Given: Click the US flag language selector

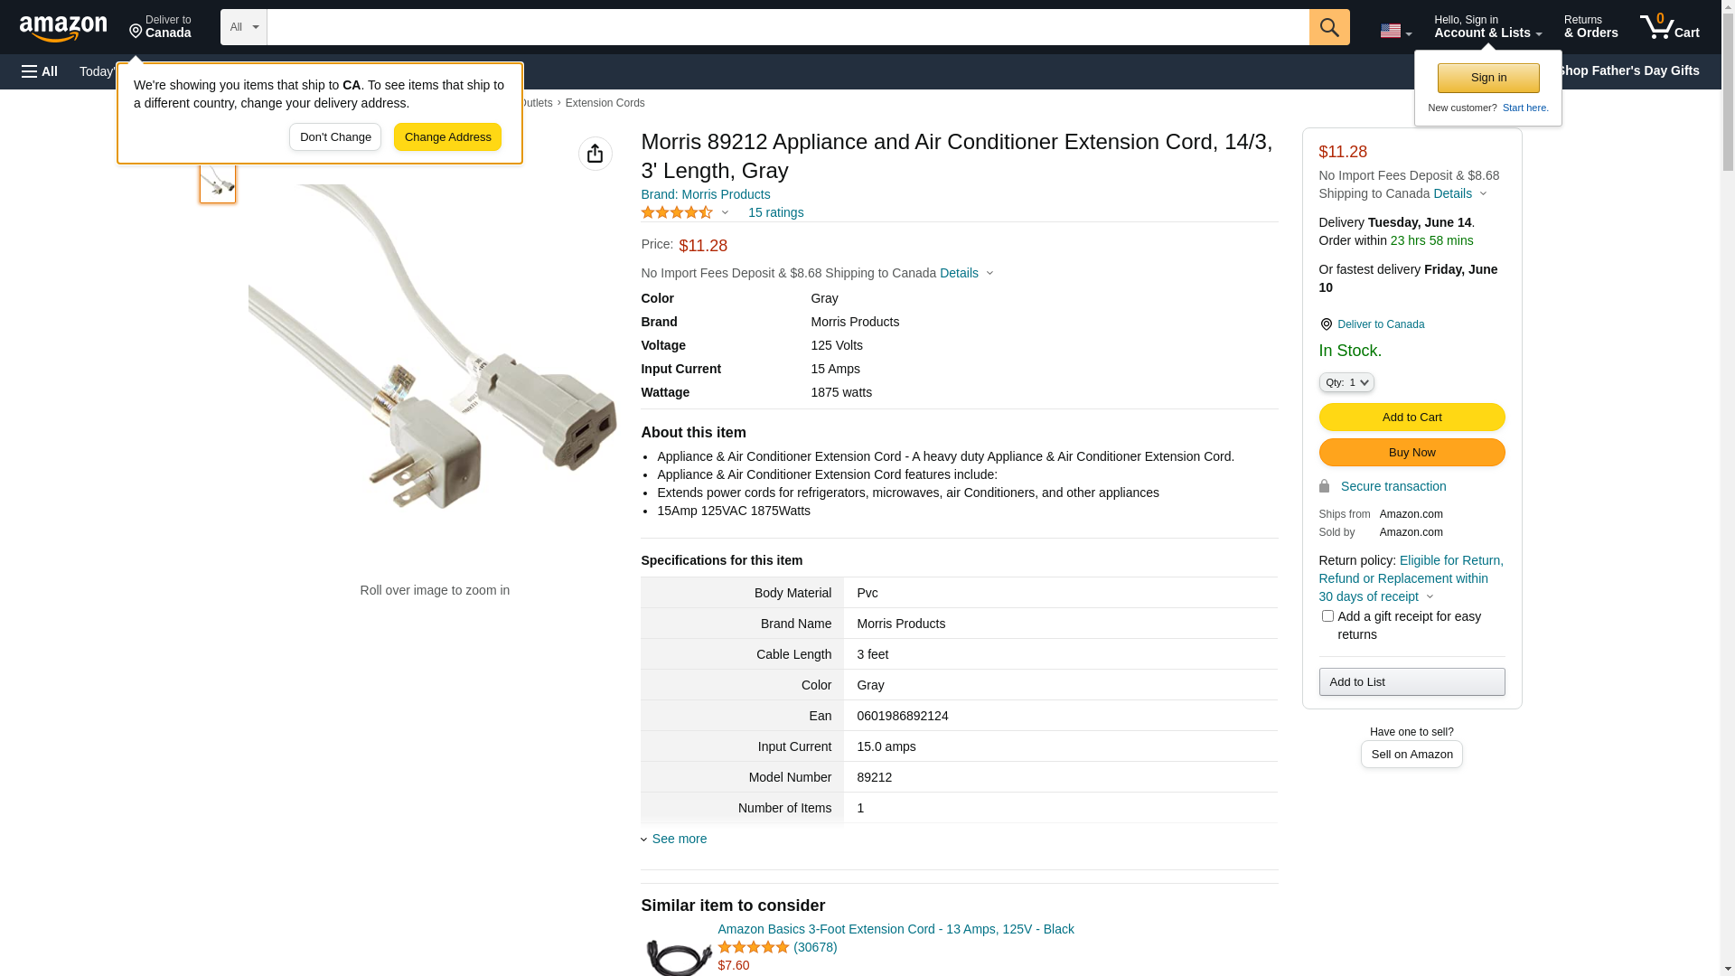Looking at the screenshot, I should tap(1394, 31).
